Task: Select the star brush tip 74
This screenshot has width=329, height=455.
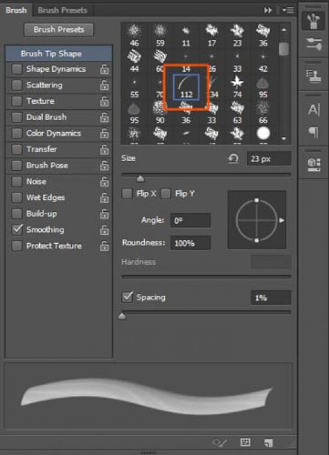Action: pyautogui.click(x=237, y=86)
